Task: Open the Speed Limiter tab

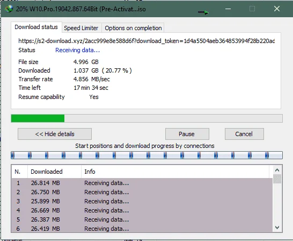Action: (81, 28)
